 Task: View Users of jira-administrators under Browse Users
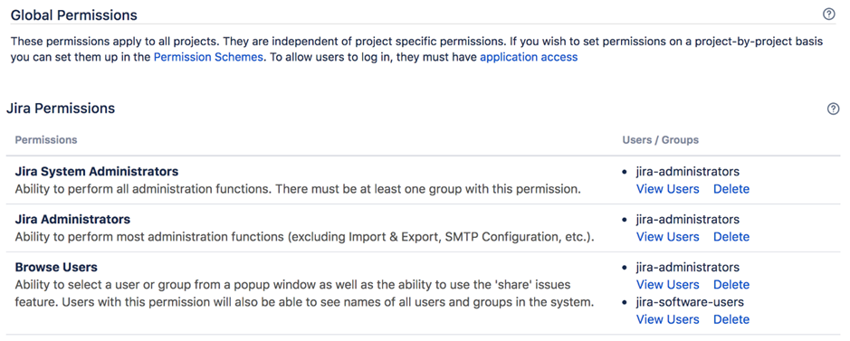(667, 284)
